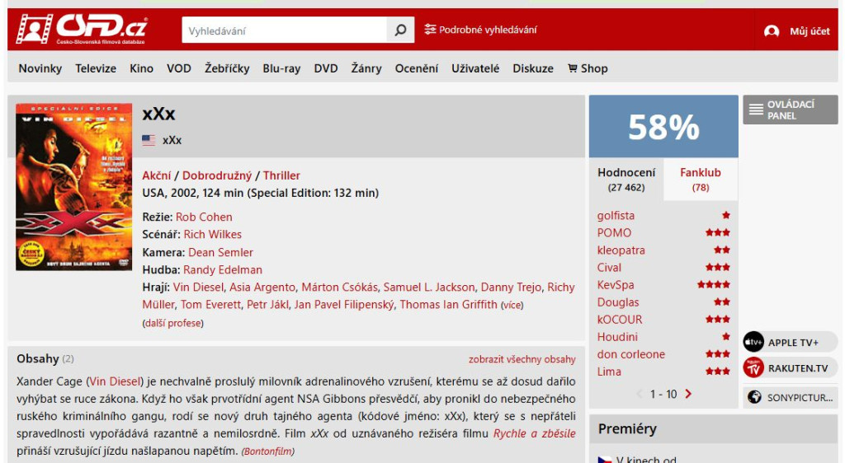The width and height of the screenshot is (845, 463).
Task: Click the APPLE TV+ streaming button
Action: (x=790, y=342)
